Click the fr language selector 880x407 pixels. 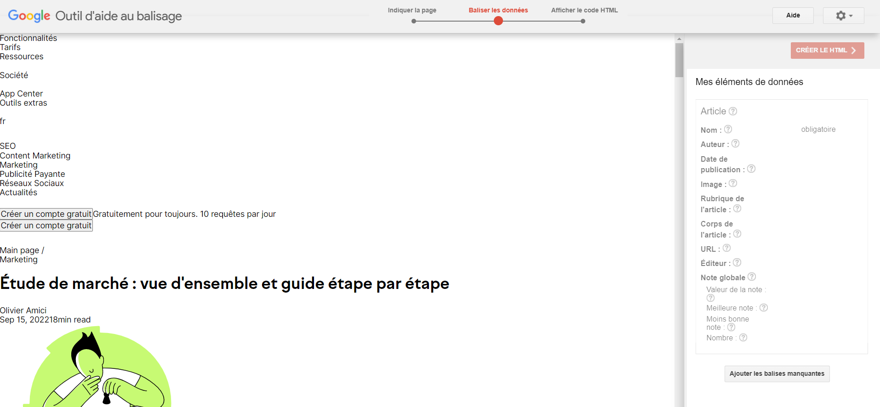pyautogui.click(x=3, y=121)
